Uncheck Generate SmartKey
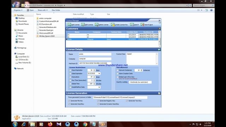 (x=69, y=104)
